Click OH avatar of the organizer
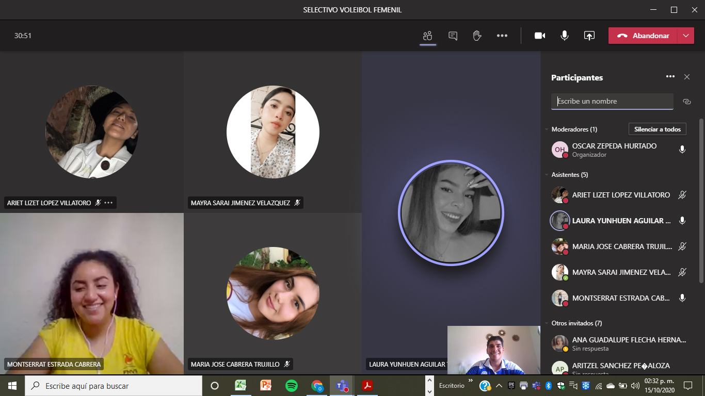 pyautogui.click(x=560, y=150)
